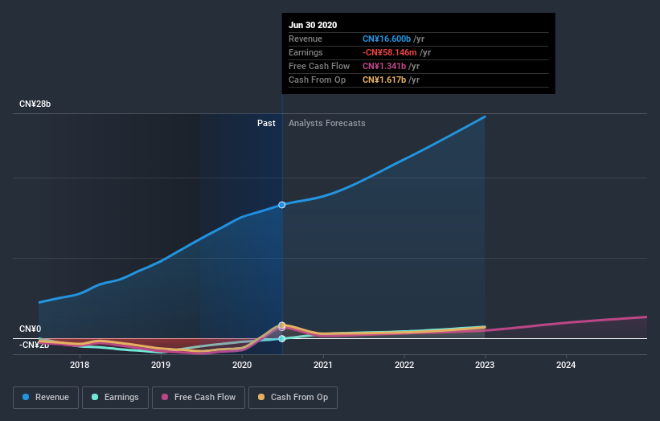The height and width of the screenshot is (421, 660).
Task: Toggle the Cash From Op legend button
Action: (293, 398)
